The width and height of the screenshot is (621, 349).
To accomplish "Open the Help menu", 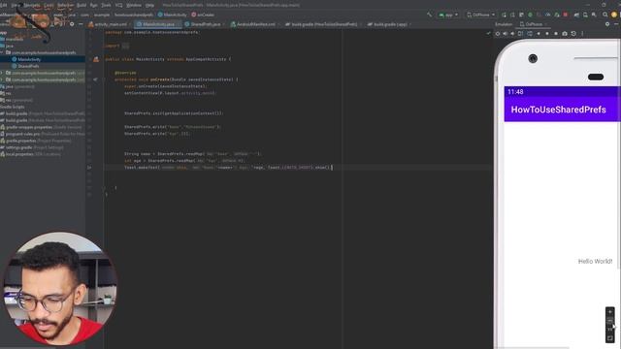I will [x=149, y=5].
